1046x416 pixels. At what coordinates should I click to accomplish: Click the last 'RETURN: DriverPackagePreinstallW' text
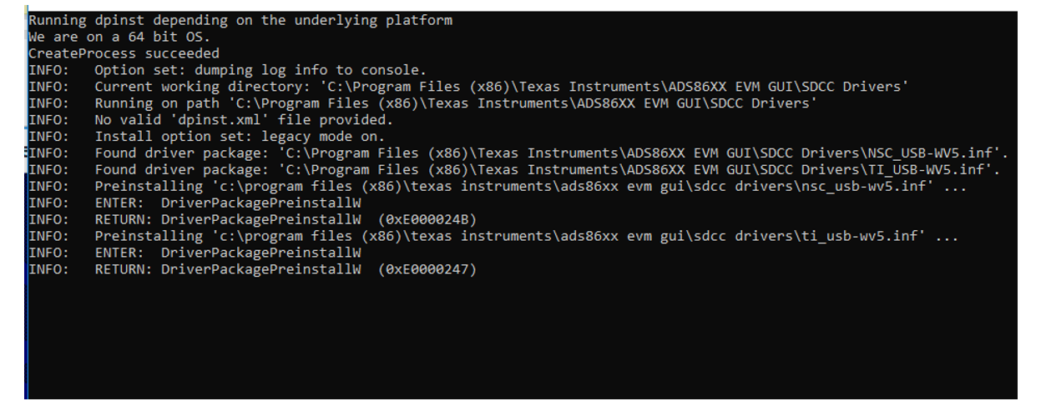(x=228, y=270)
